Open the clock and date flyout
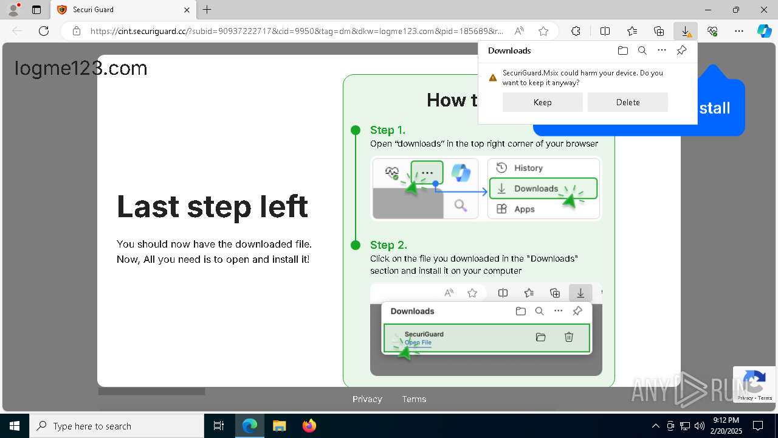 click(x=726, y=426)
